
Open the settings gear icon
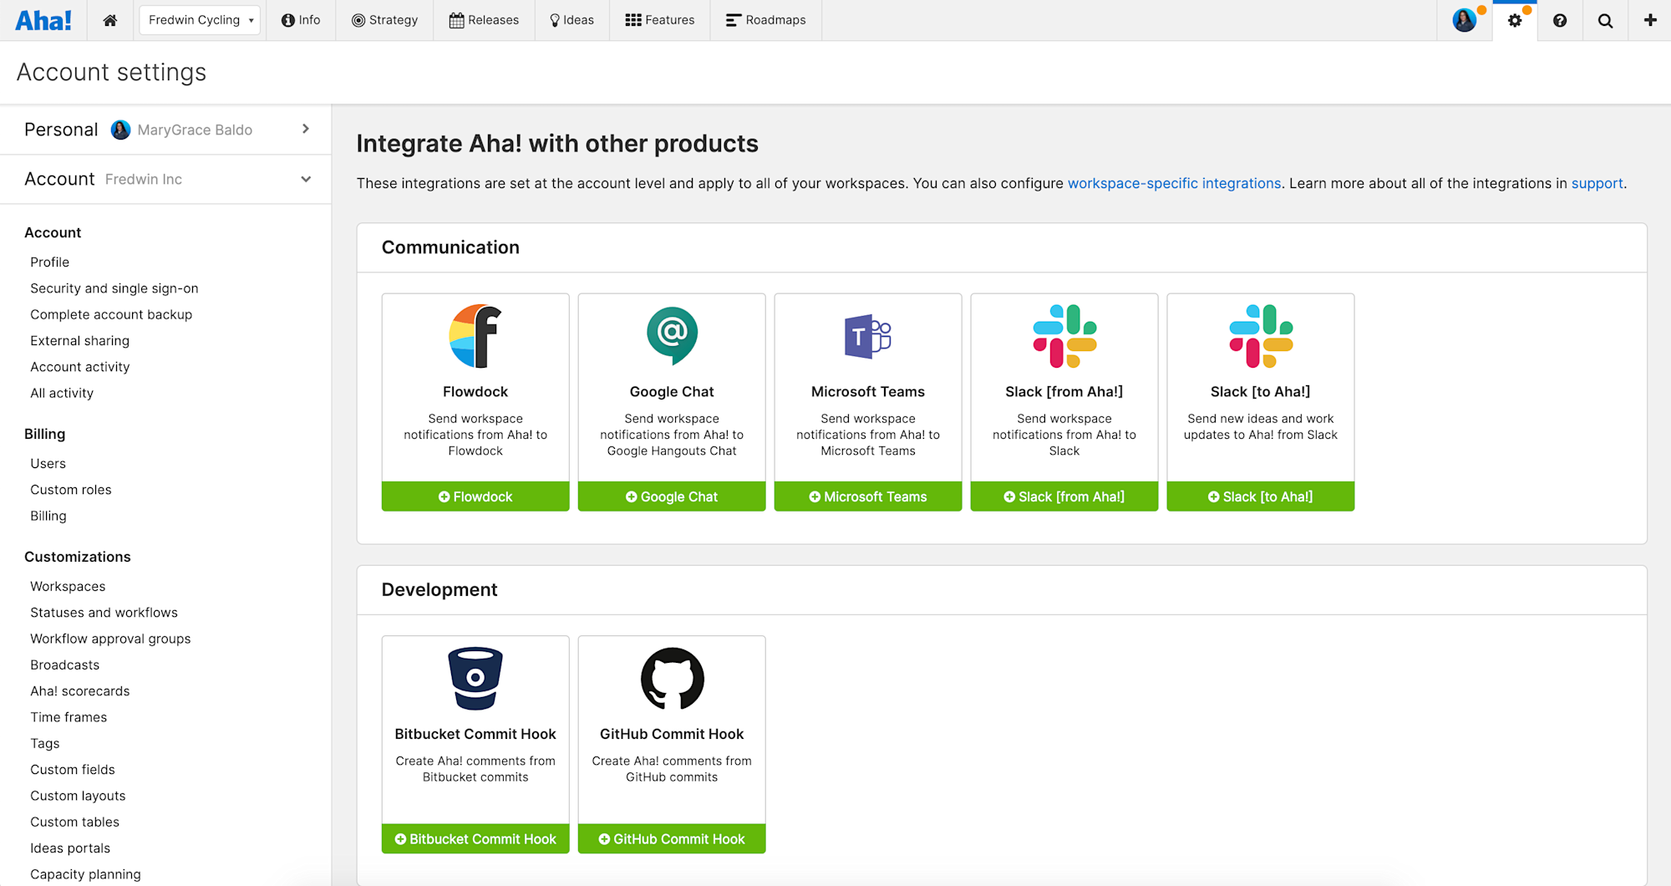(x=1514, y=20)
